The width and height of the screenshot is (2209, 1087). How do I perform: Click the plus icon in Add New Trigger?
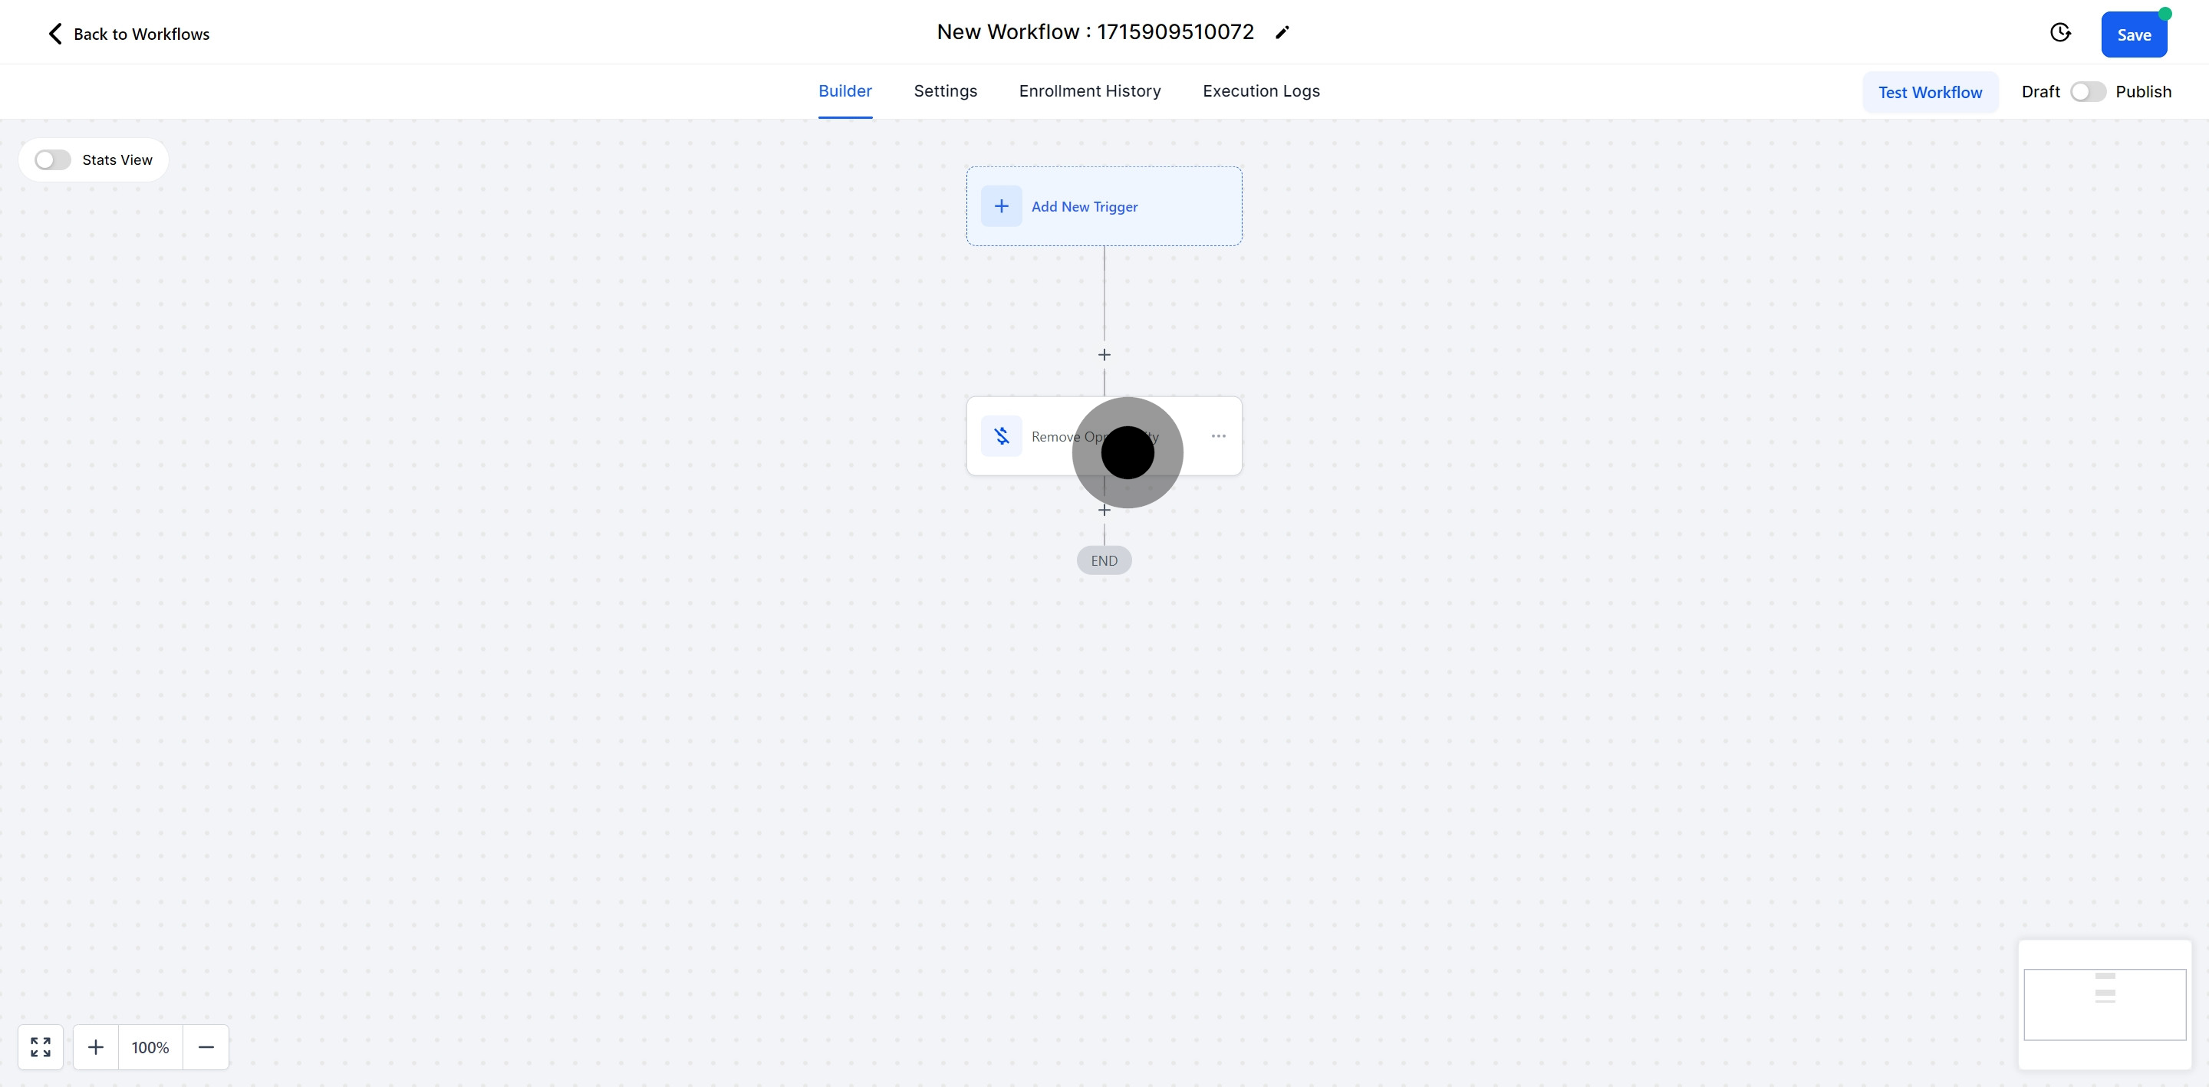1001,205
